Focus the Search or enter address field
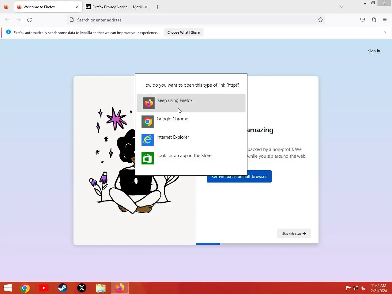This screenshot has height=294, width=392. pyautogui.click(x=196, y=20)
